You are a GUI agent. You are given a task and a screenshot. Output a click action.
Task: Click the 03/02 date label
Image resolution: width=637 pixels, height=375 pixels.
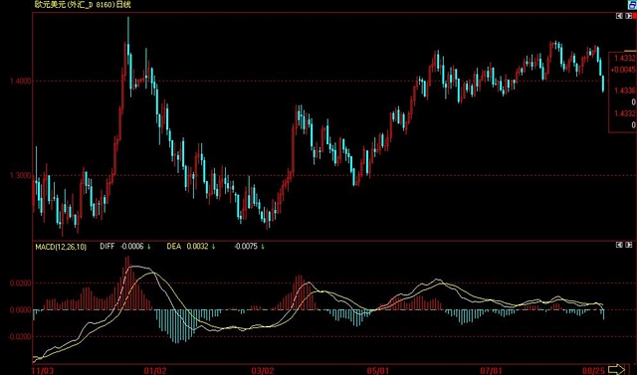(263, 371)
